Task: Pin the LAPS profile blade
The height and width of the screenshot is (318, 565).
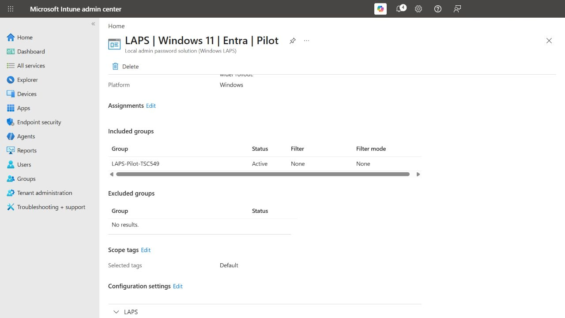Action: 292,41
